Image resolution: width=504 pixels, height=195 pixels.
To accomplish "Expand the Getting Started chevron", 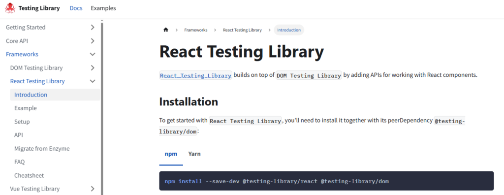I will point(93,28).
